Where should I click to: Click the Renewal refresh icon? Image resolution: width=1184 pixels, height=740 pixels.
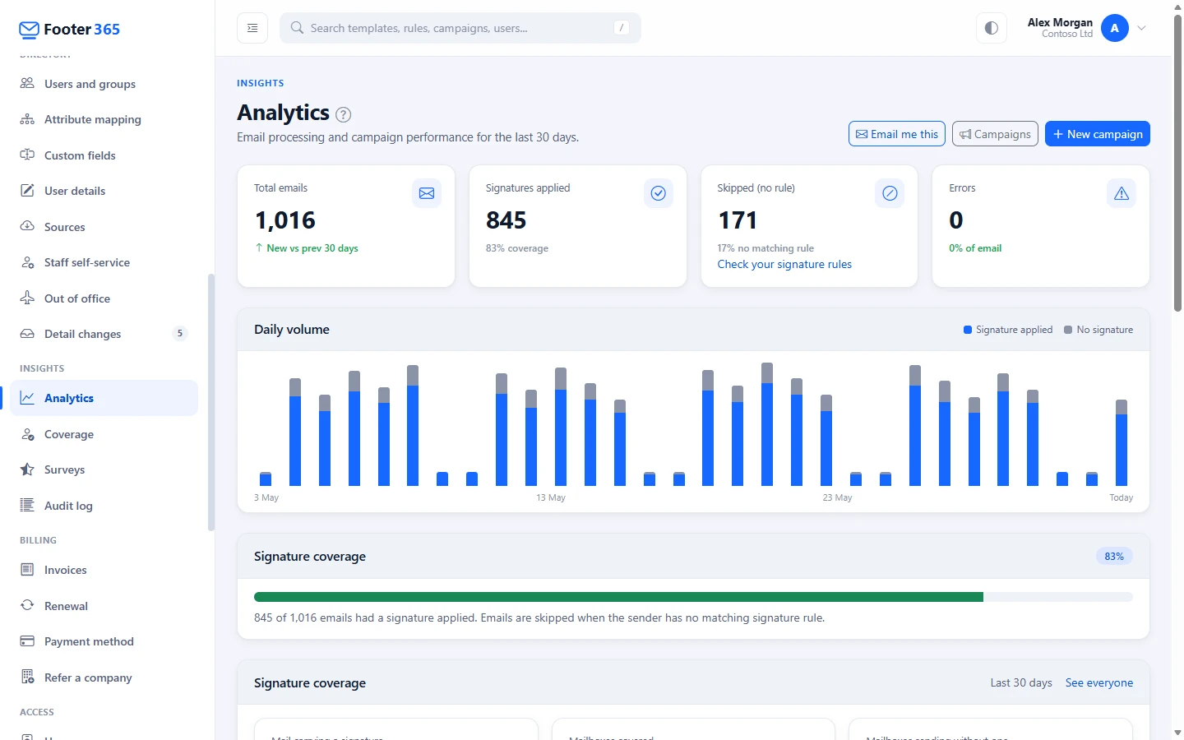coord(27,606)
